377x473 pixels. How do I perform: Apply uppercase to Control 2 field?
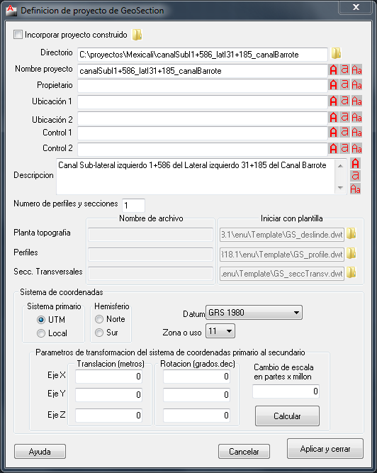pos(333,148)
